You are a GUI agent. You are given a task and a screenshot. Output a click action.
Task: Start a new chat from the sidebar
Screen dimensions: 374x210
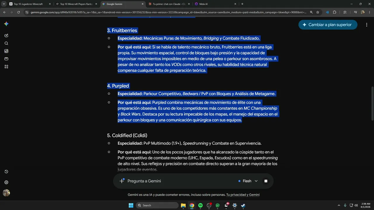click(6, 36)
